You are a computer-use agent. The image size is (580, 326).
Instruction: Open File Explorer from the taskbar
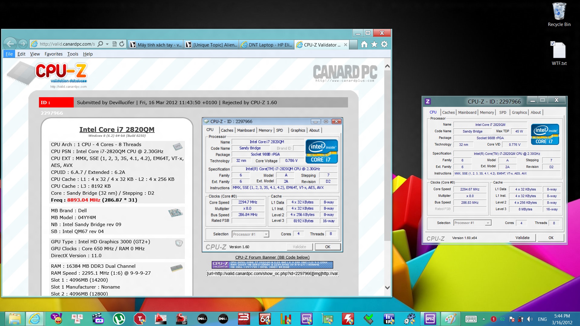[15, 319]
